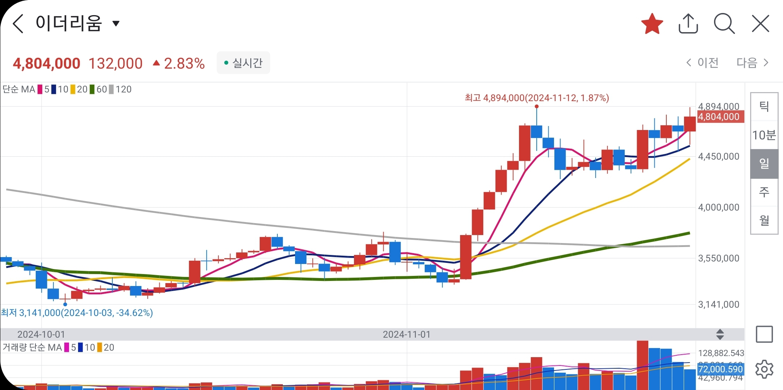Tap the up-down panel resize arrows
Viewport: 783px width, 390px height.
(x=720, y=334)
